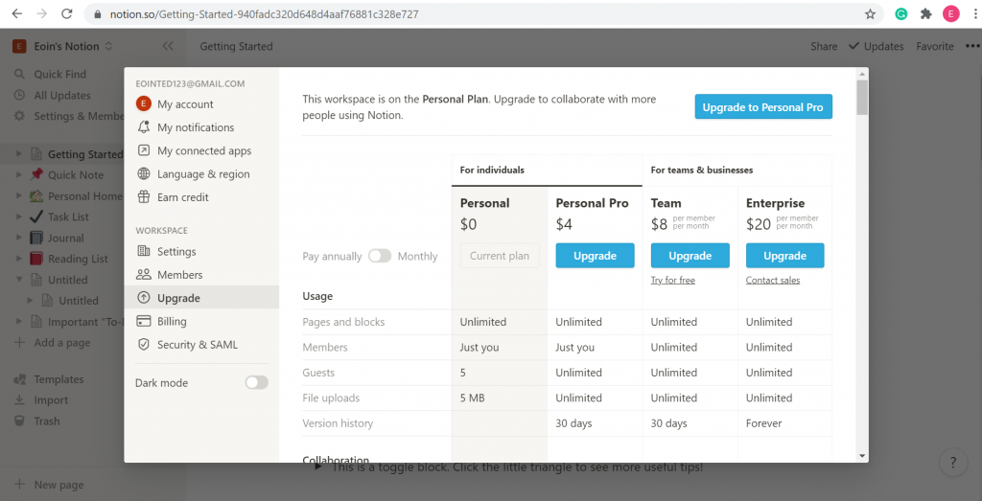Open the Members settings section
This screenshot has width=982, height=501.
(201, 275)
